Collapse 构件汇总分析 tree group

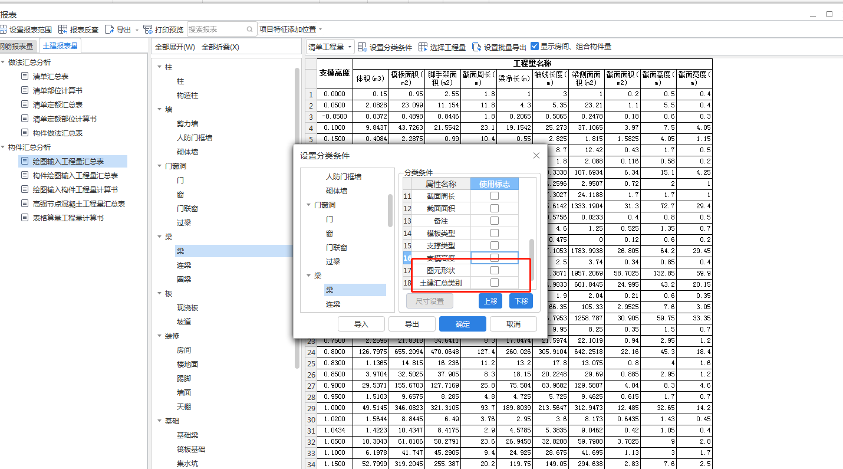point(3,147)
